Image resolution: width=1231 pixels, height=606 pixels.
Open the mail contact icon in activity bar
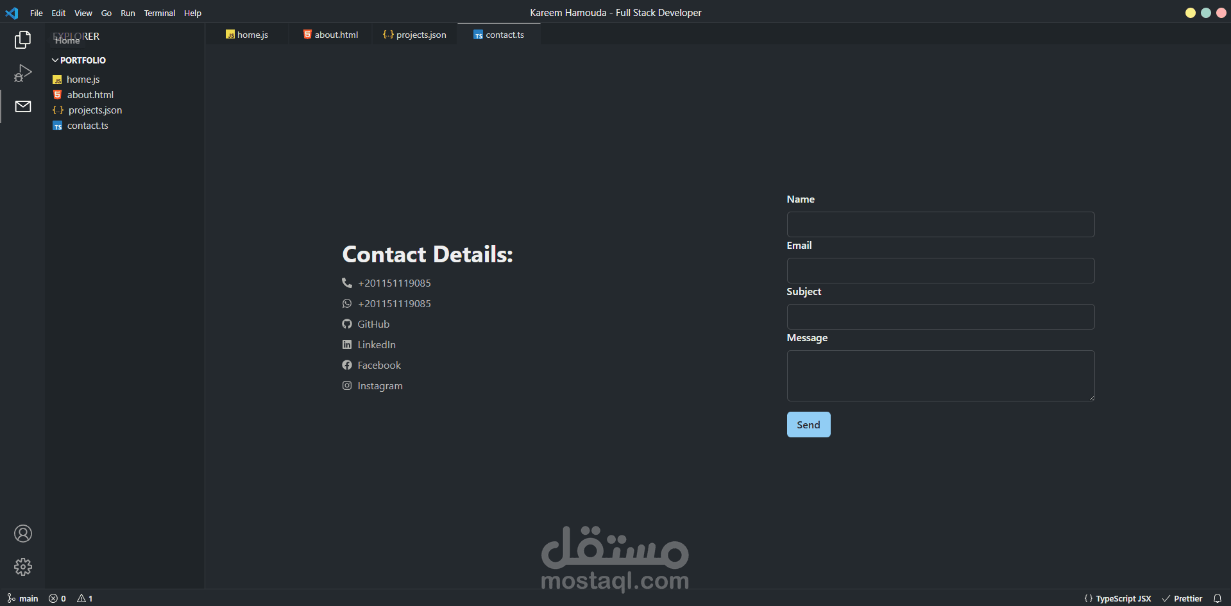(23, 106)
